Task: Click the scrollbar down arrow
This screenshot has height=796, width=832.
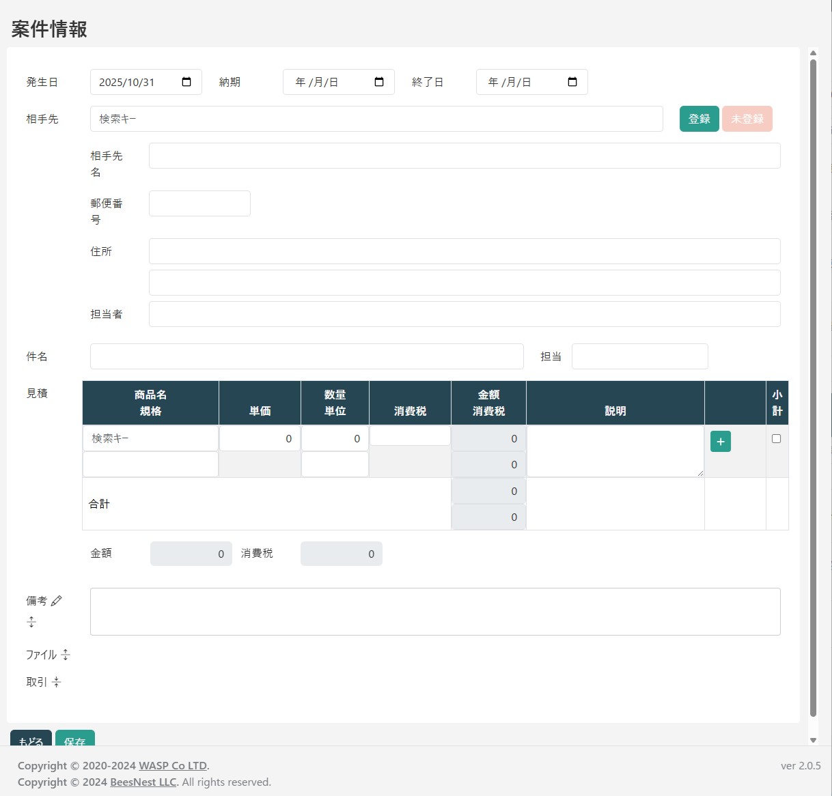Action: 813,739
